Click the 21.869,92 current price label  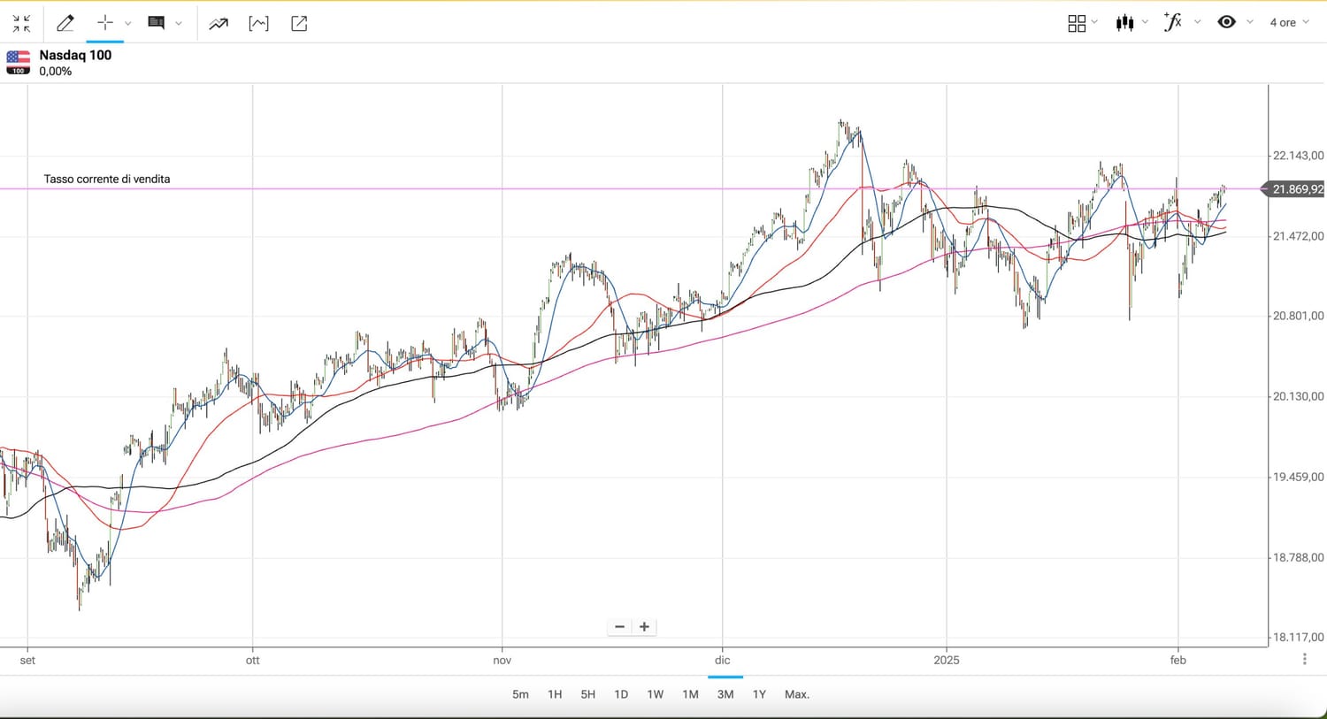click(1297, 189)
